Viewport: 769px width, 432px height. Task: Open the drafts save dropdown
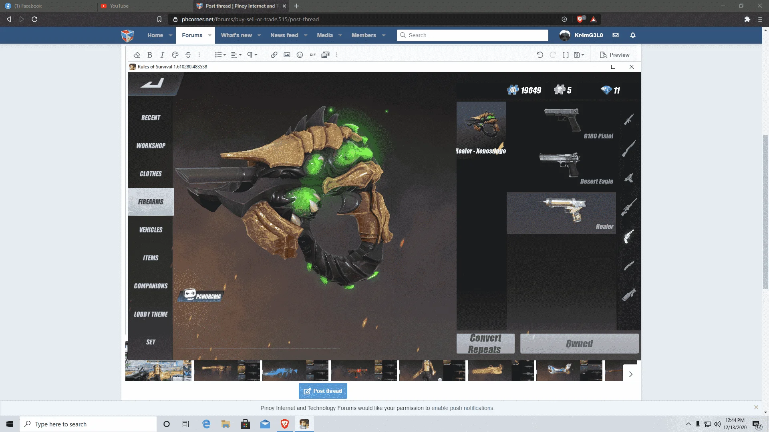579,55
